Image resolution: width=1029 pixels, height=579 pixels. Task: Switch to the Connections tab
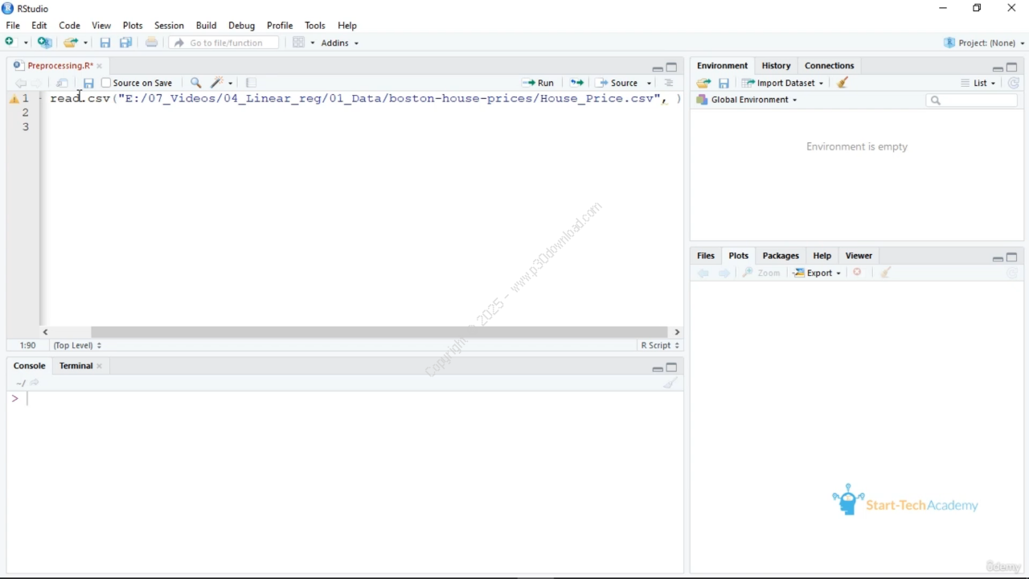click(830, 66)
